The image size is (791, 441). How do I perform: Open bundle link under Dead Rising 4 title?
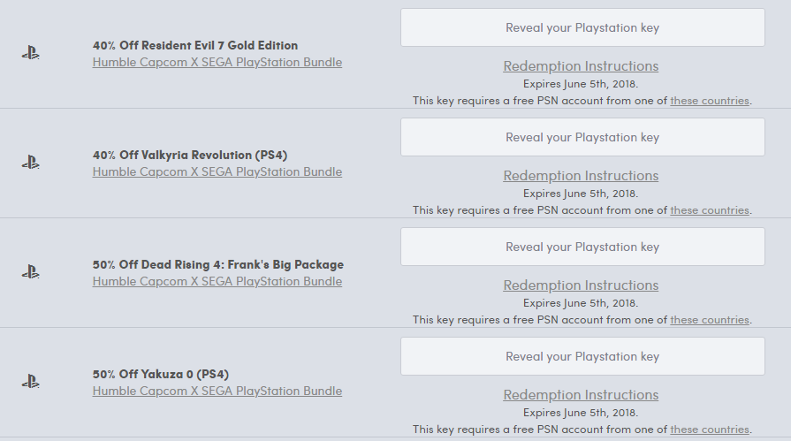pyautogui.click(x=217, y=281)
